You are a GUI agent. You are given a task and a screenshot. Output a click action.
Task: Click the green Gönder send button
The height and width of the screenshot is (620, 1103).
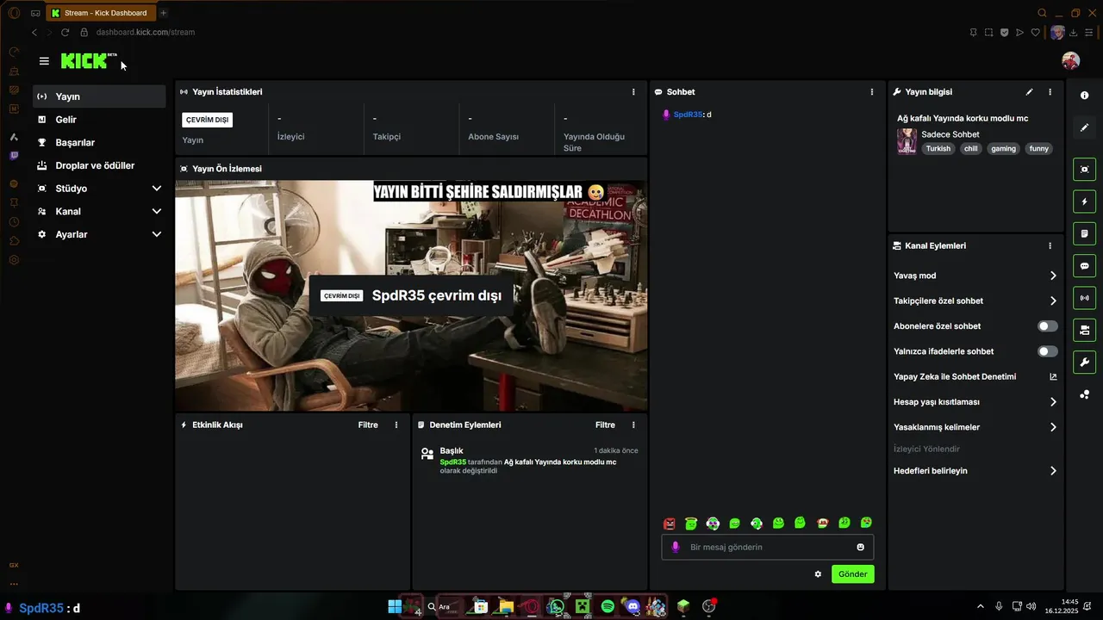tap(852, 573)
